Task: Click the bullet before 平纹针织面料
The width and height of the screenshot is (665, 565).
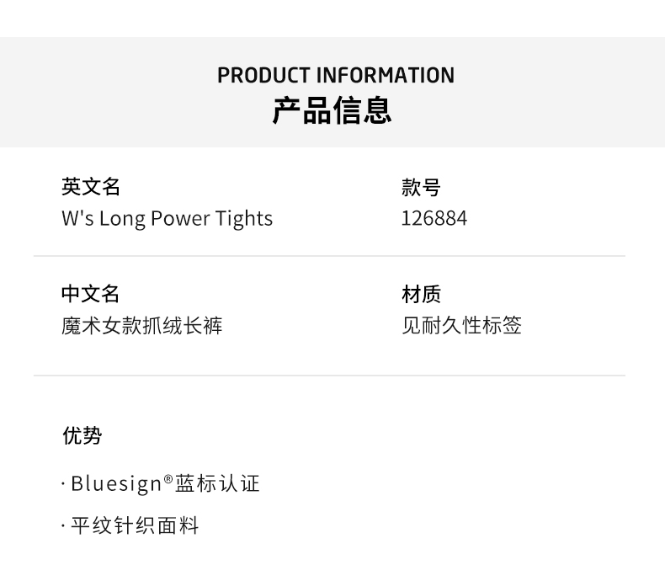Action: [63, 527]
